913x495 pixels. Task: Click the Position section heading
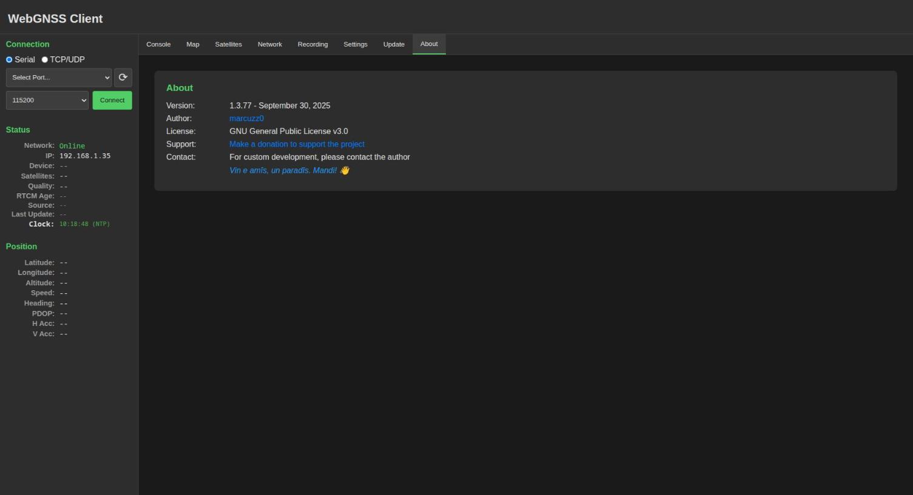point(21,247)
